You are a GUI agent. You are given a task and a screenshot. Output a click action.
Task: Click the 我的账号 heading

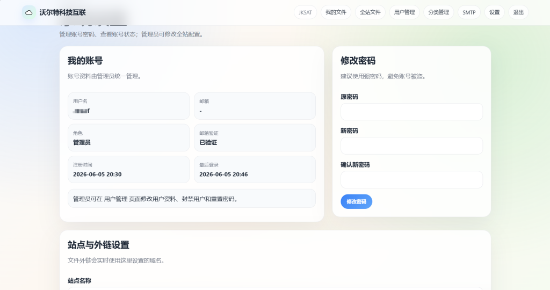(x=85, y=61)
